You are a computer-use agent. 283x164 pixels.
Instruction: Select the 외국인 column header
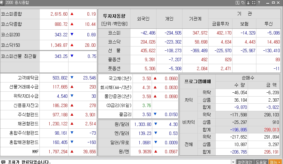click(143, 19)
